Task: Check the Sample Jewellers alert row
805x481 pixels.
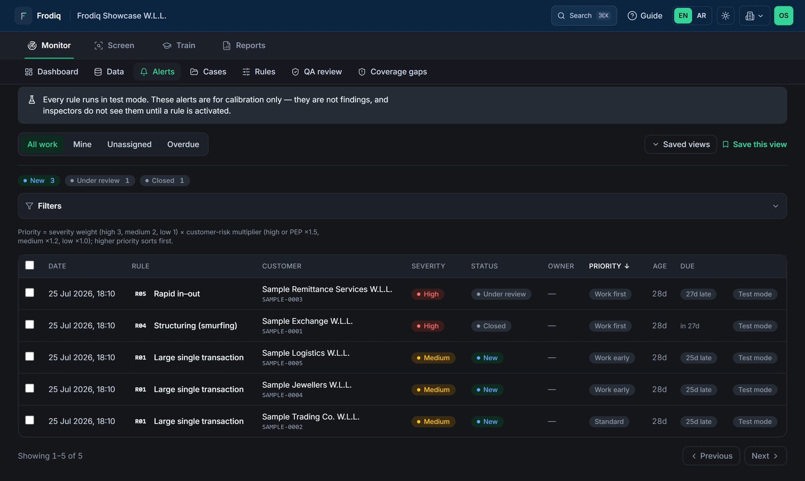Action: (x=29, y=388)
